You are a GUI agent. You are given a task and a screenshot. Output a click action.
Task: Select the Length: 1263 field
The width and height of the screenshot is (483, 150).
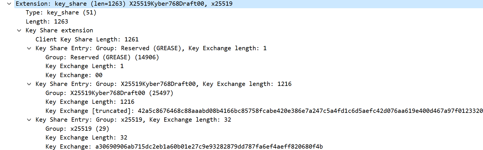coord(47,22)
